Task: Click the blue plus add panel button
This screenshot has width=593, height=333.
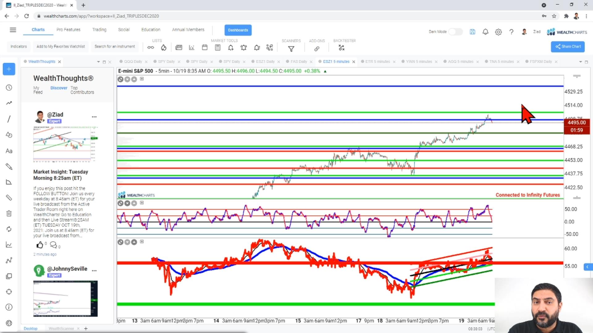Action: pos(9,69)
